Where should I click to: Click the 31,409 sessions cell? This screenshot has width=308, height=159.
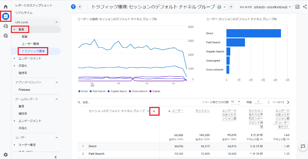(206, 154)
